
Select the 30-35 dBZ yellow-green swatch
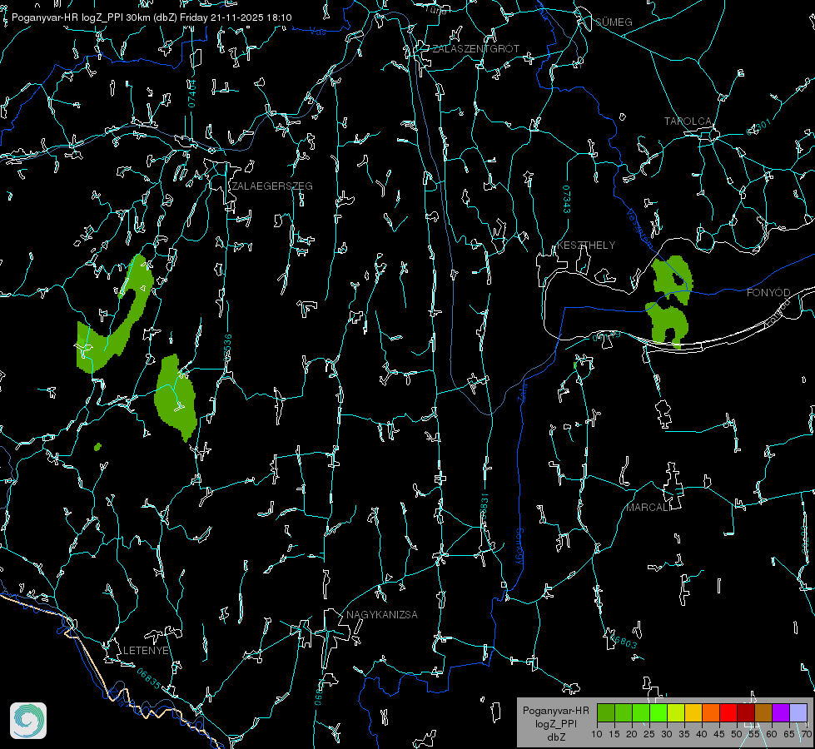coord(676,712)
